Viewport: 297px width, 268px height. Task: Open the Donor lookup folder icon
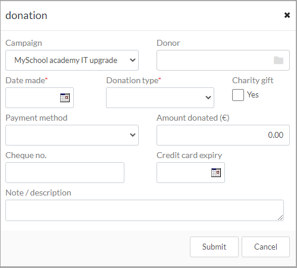279,61
